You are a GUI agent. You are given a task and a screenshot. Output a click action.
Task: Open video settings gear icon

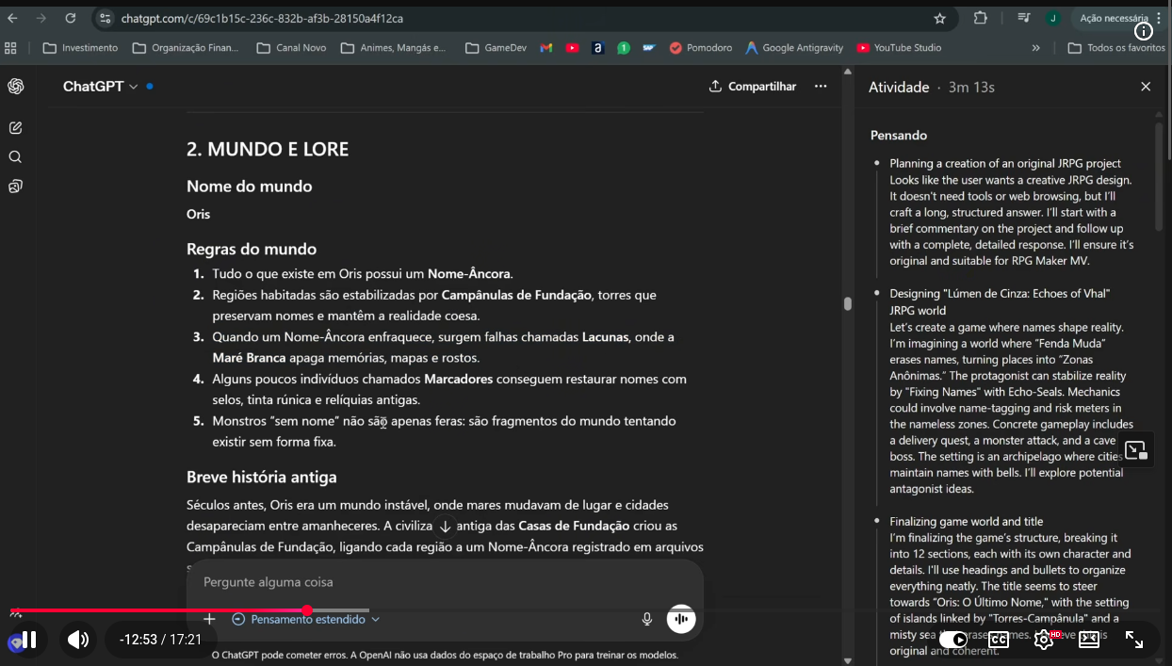click(x=1044, y=640)
